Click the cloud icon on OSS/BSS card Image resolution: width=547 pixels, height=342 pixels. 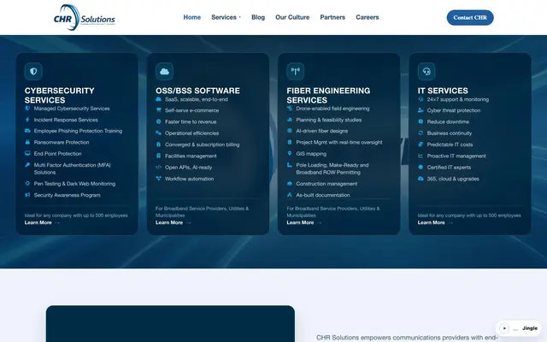[164, 71]
